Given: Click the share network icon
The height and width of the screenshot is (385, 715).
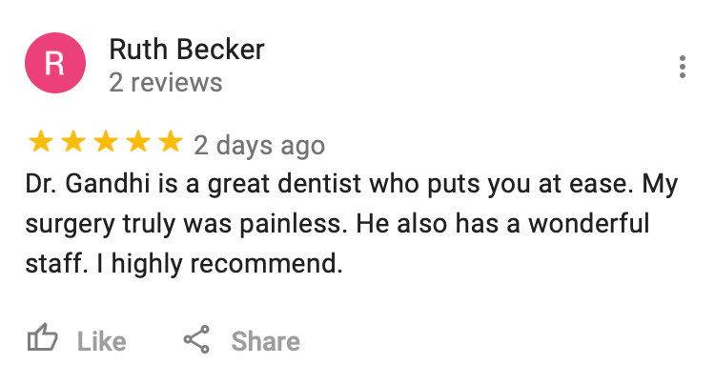Looking at the screenshot, I should tap(196, 339).
